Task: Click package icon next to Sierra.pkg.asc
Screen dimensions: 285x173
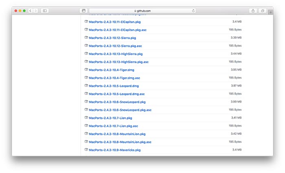Action: click(x=86, y=46)
